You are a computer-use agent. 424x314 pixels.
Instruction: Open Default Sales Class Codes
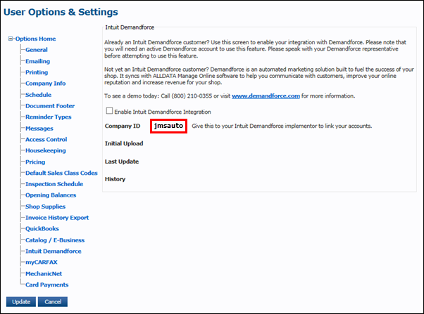tap(62, 173)
